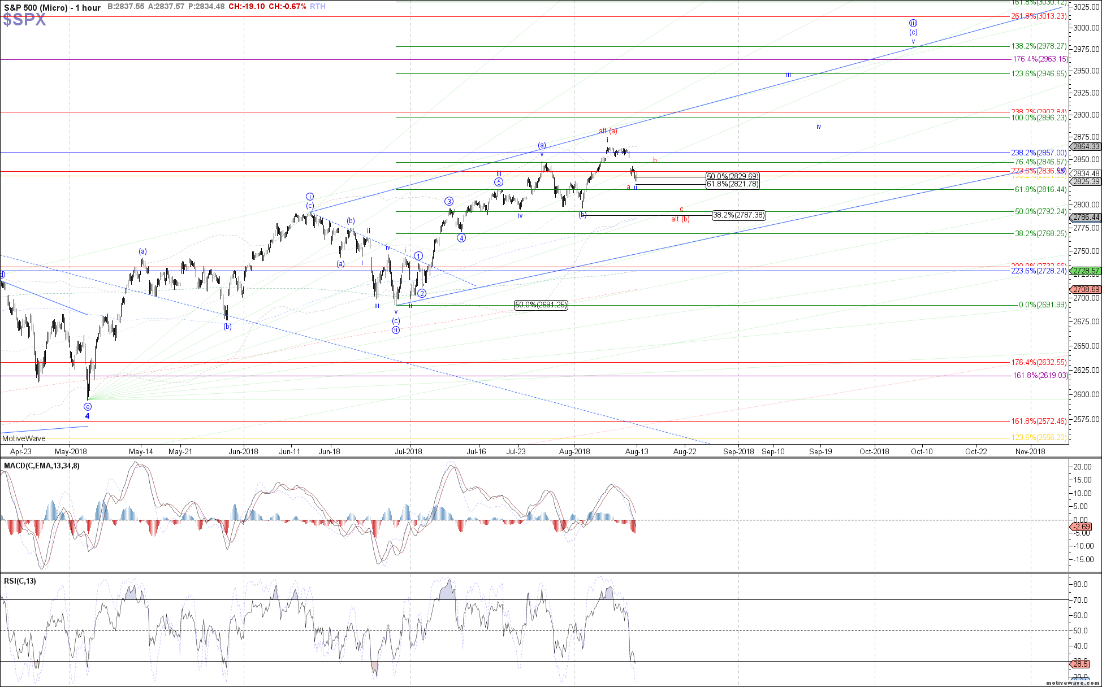Click the bid value B:2837.55
Screen dimensions: 1102x687
[x=126, y=7]
